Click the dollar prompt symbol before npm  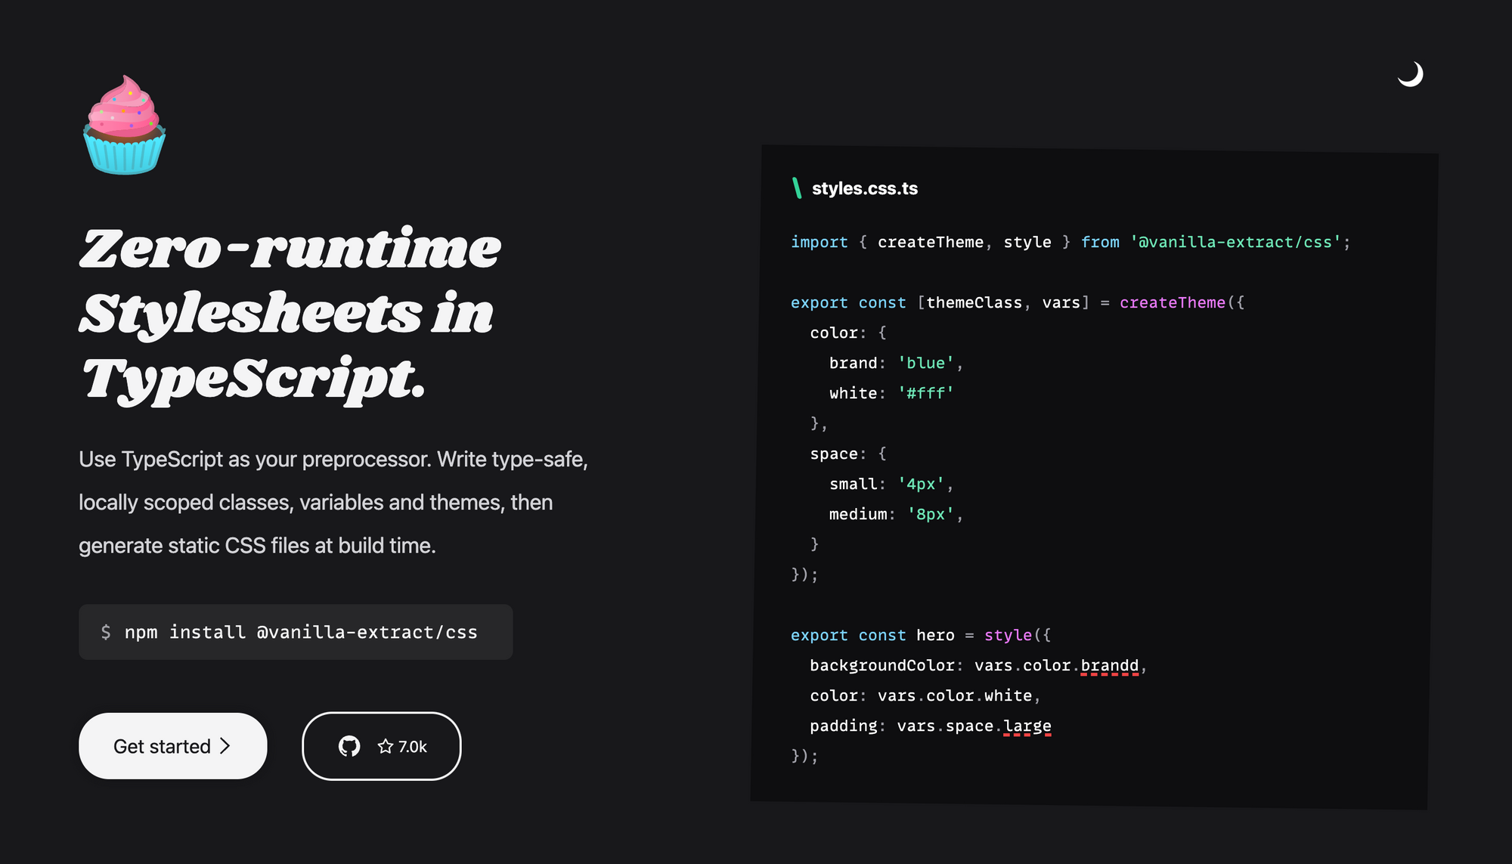pos(106,632)
